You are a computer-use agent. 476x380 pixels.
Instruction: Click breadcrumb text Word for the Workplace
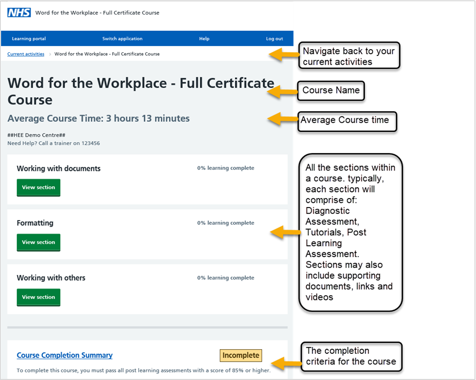pyautogui.click(x=107, y=54)
